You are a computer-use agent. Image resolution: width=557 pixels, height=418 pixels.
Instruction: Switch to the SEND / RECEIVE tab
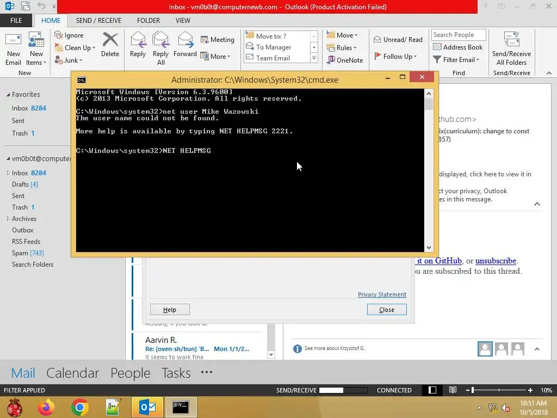(98, 21)
